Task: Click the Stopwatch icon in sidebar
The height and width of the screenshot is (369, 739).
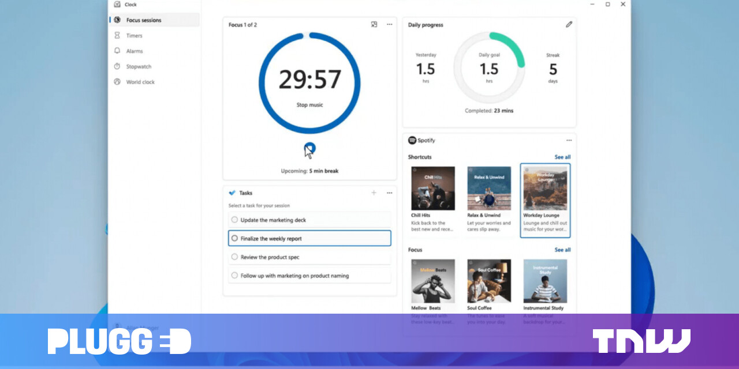Action: pyautogui.click(x=117, y=67)
